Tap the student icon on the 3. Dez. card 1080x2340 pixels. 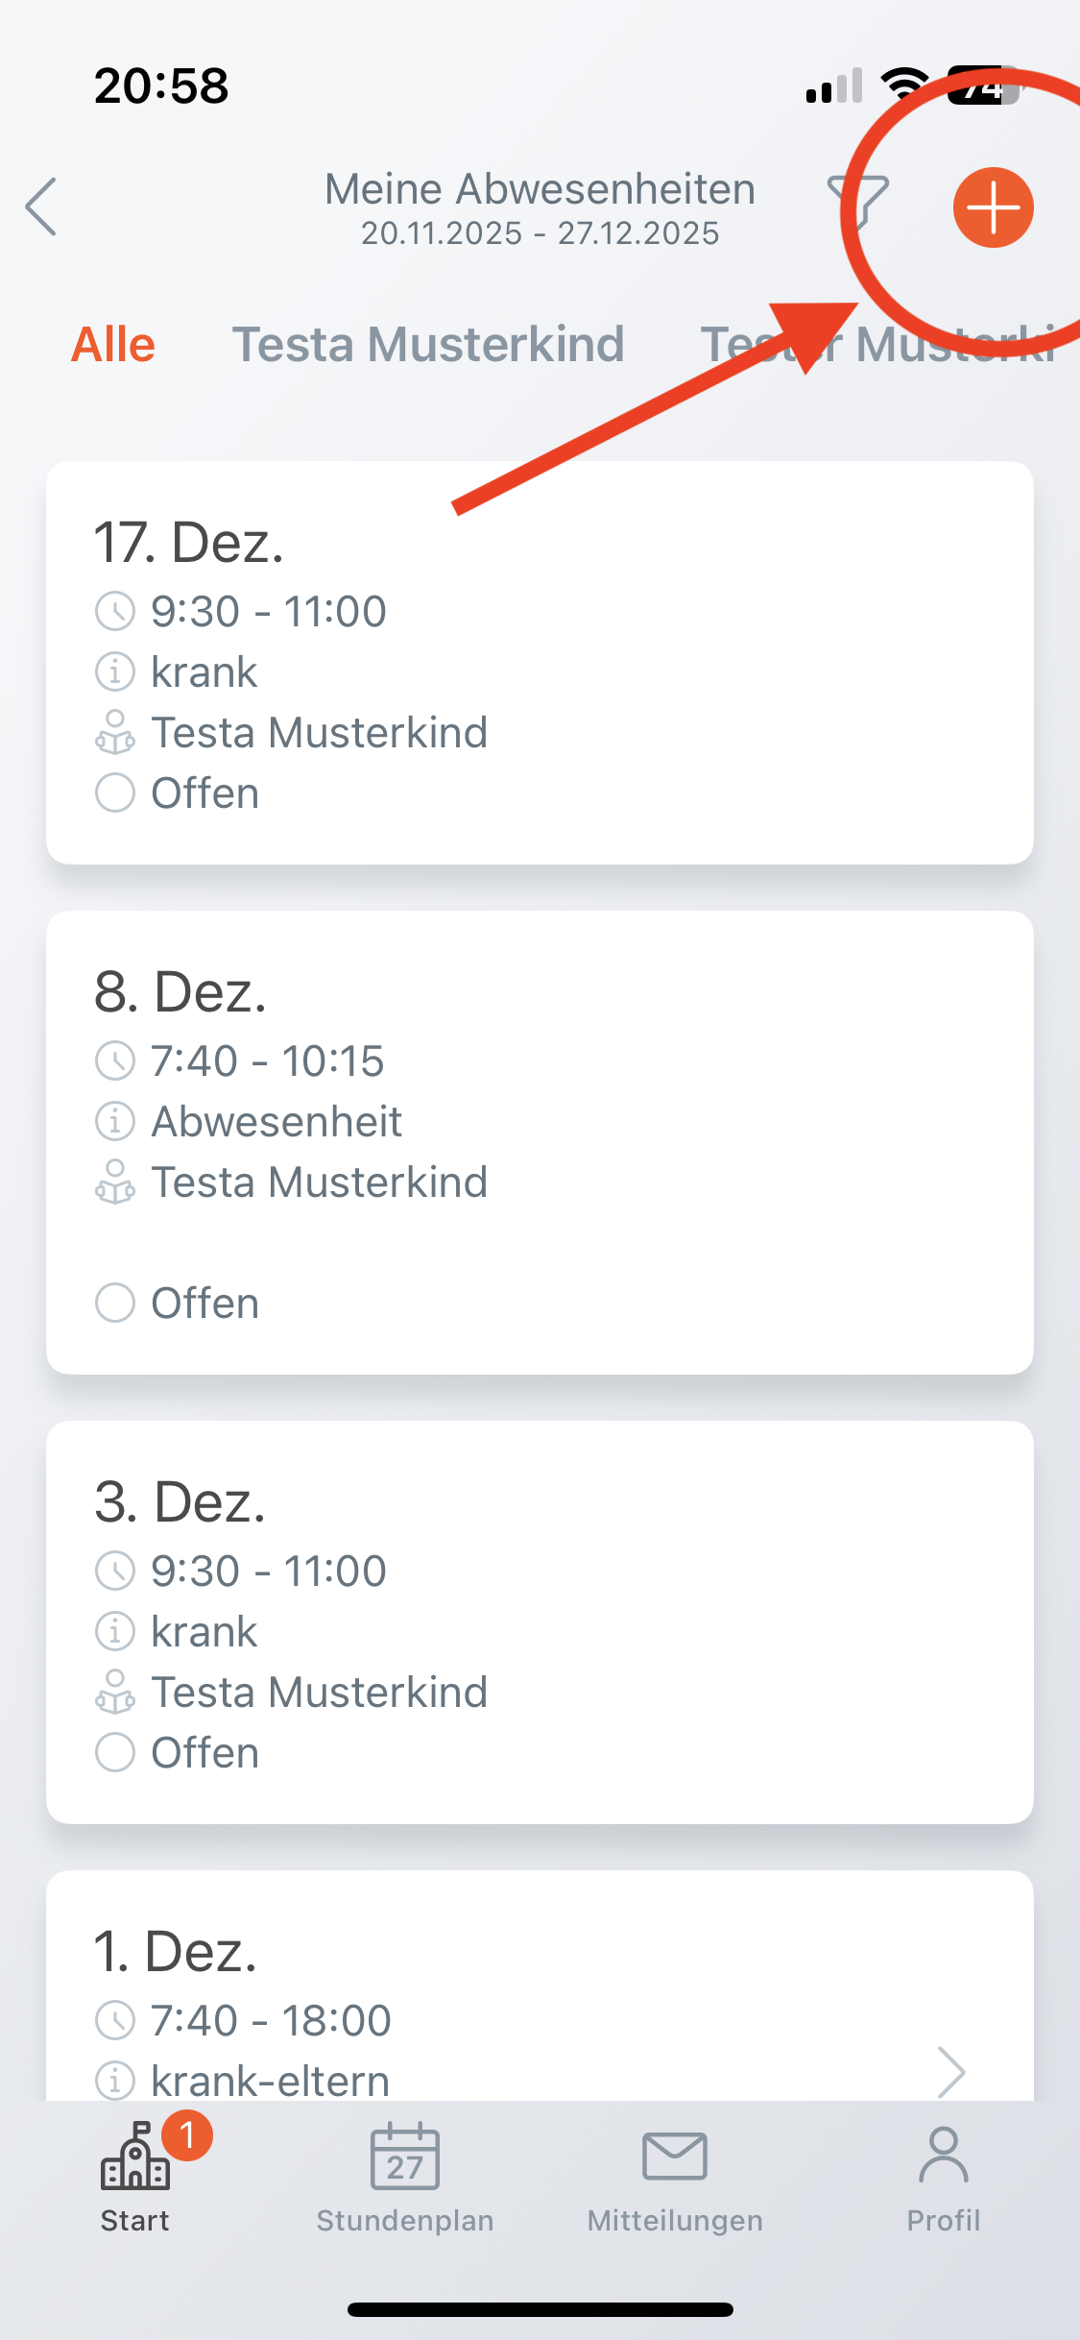coord(115,1693)
